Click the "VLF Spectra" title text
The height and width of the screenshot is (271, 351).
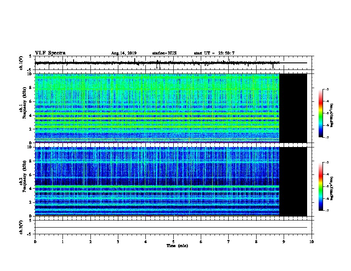click(50, 53)
